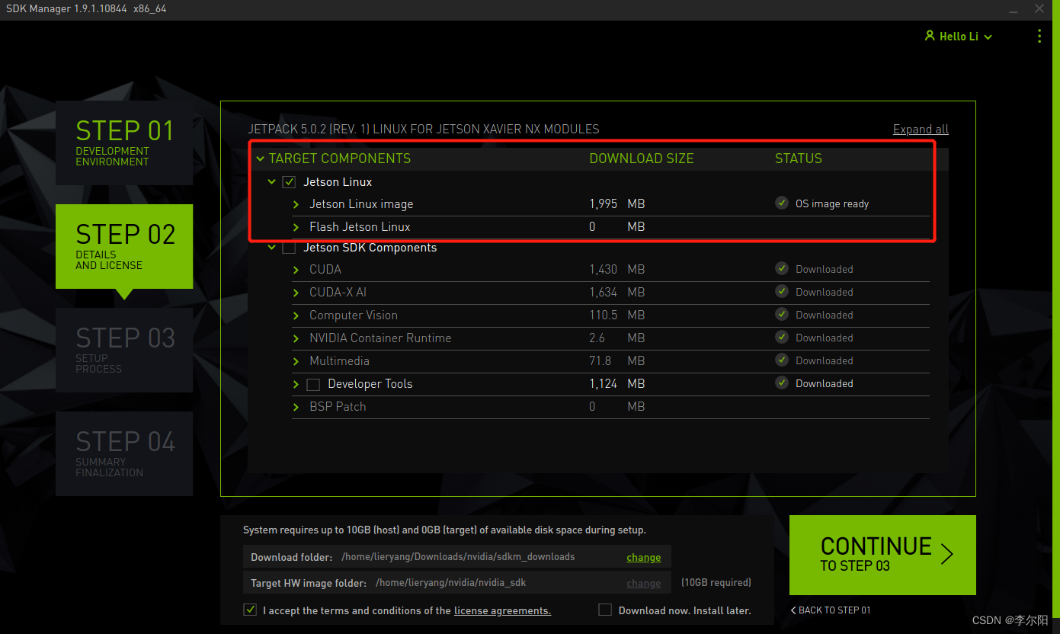Image resolution: width=1060 pixels, height=634 pixels.
Task: Click the Download Size column header
Action: (x=642, y=158)
